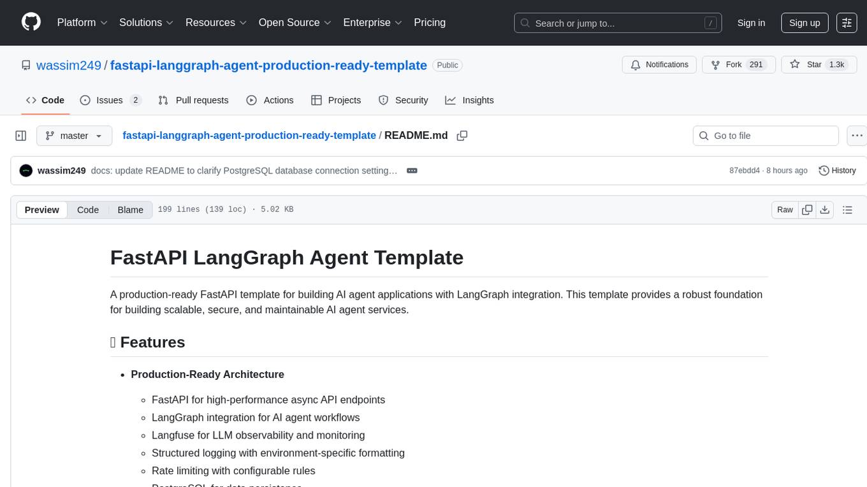Viewport: 867px width, 487px height.
Task: Open the Projects tab
Action: (x=336, y=100)
